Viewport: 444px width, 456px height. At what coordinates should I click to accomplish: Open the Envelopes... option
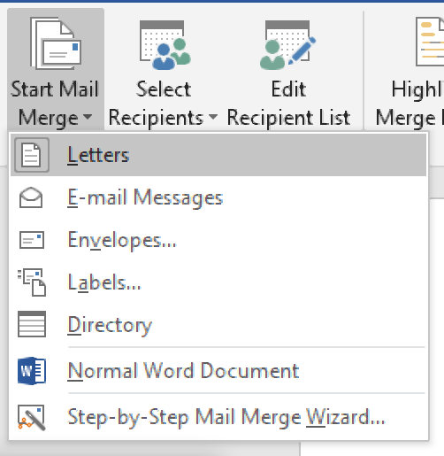[x=218, y=240]
